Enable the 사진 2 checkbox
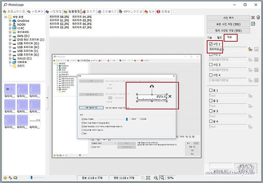Image resolution: width=263 pixels, height=183 pixels. 211,54
